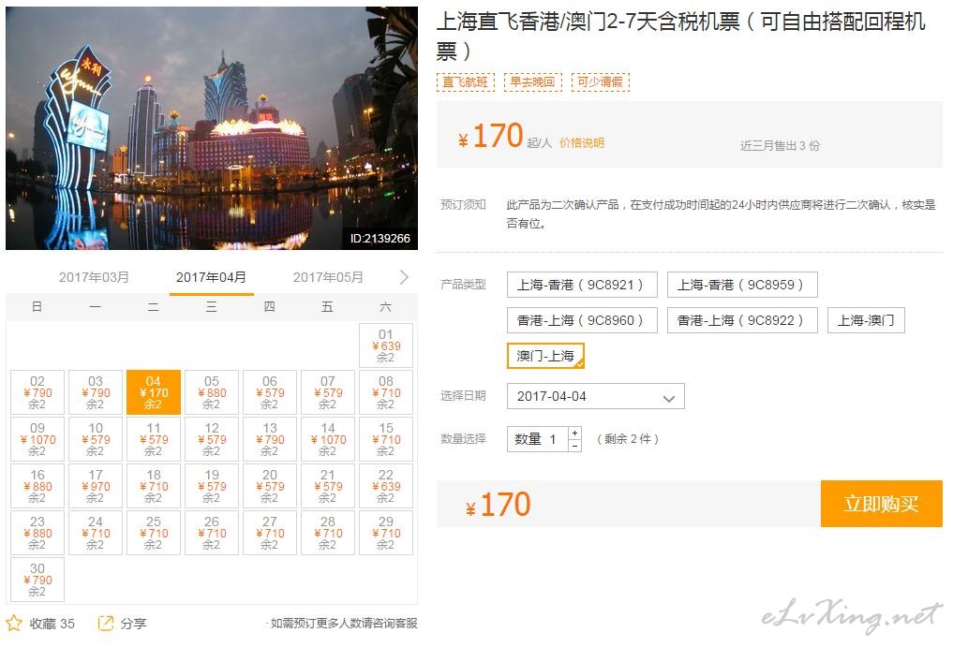
Task: Select April 30 priced ¥790
Action: 37,580
